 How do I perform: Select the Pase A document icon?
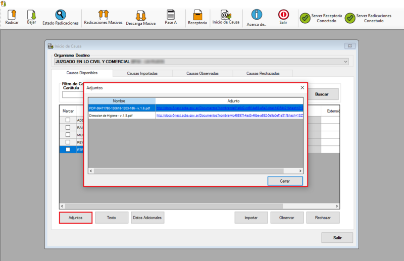(x=171, y=15)
